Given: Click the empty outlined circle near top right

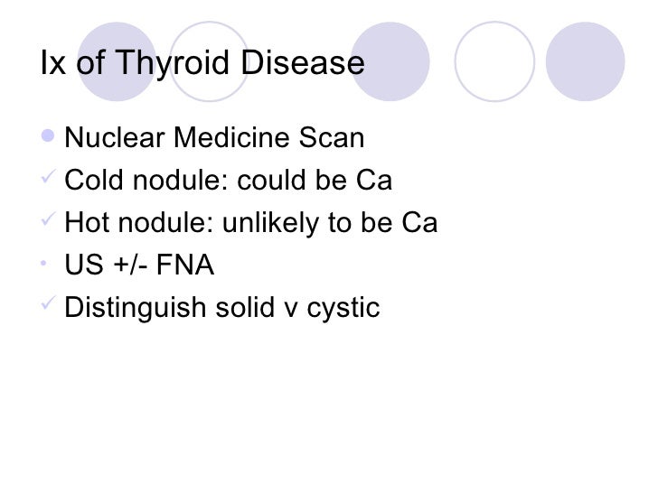Looking at the screenshot, I should (x=494, y=61).
